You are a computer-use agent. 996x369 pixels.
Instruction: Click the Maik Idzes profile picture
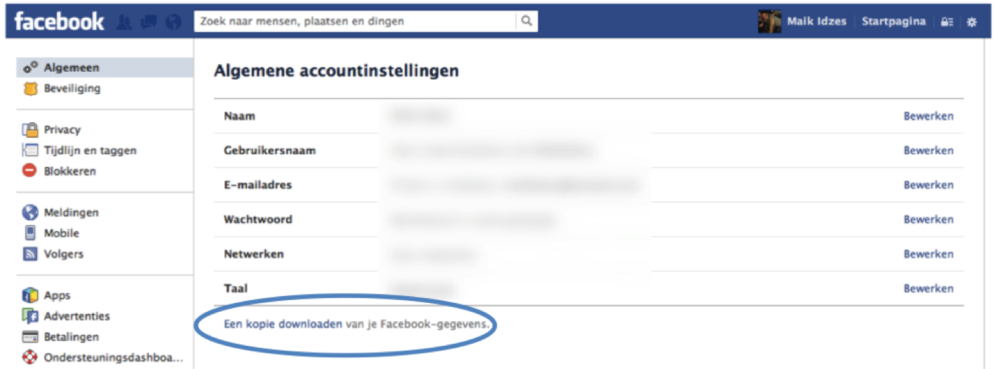(x=769, y=21)
